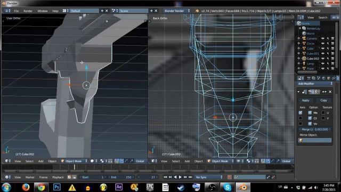Click the View menu in outliner header
The width and height of the screenshot is (341, 192).
tap(311, 18)
